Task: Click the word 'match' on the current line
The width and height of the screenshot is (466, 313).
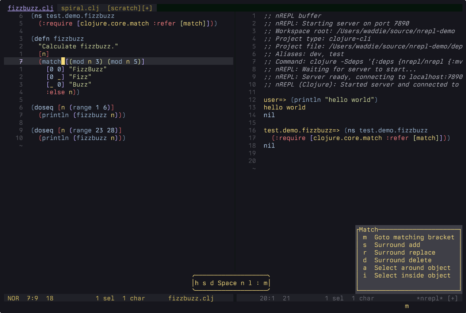Action: coord(51,62)
